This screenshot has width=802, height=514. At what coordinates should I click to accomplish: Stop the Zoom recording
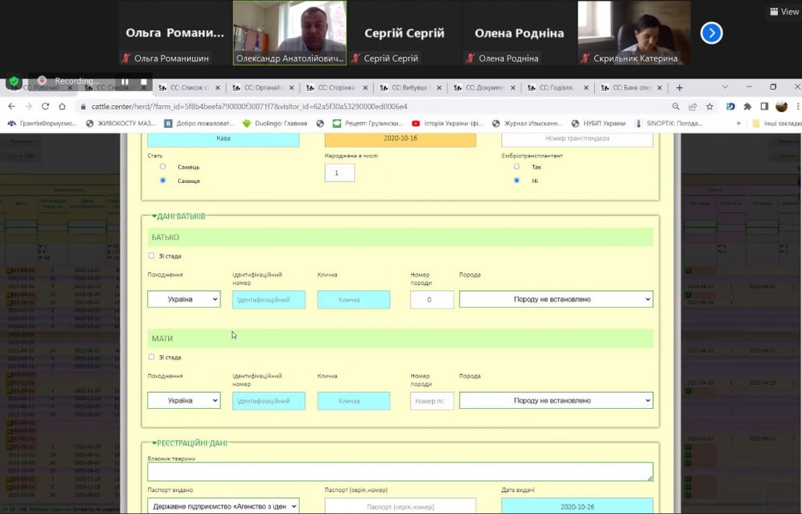(143, 81)
